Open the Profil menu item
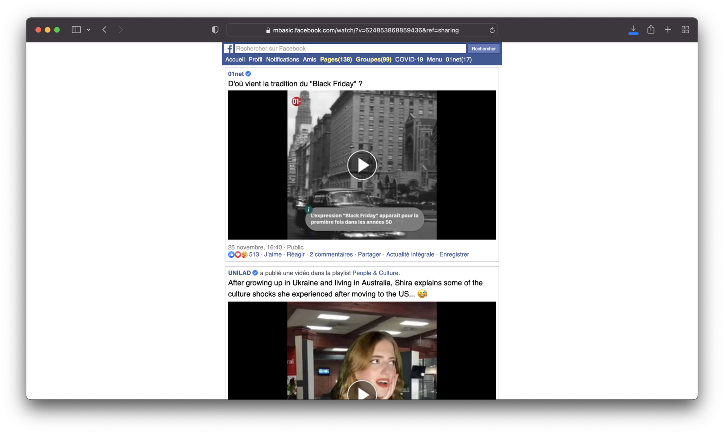Image resolution: width=724 pixels, height=434 pixels. pyautogui.click(x=255, y=60)
